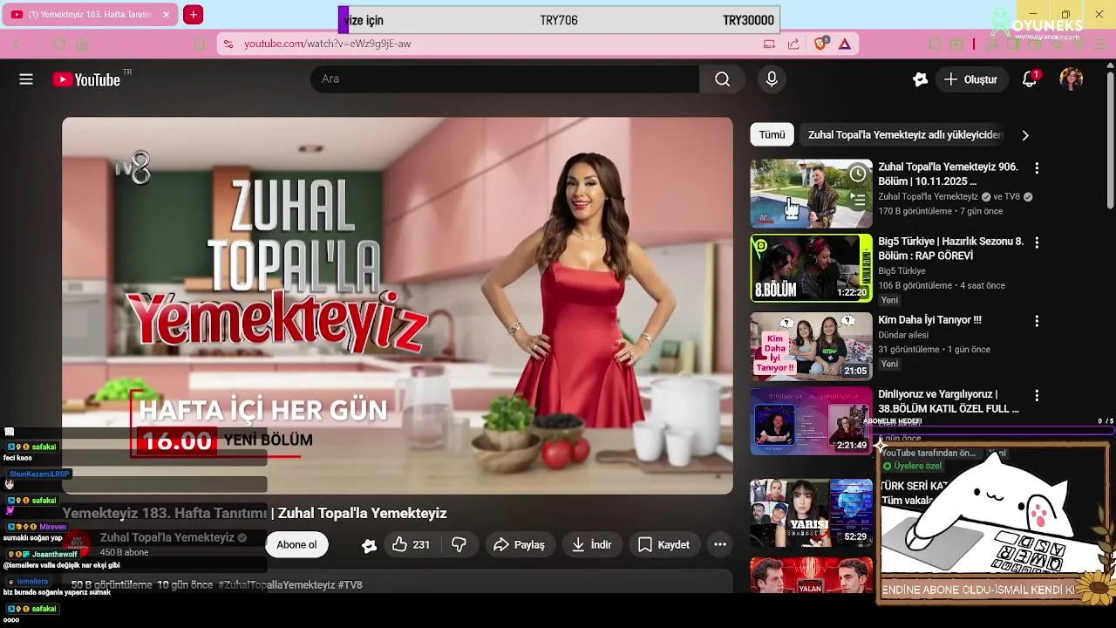The width and height of the screenshot is (1116, 628).
Task: Open the site info icon in address bar
Action: pyautogui.click(x=228, y=44)
